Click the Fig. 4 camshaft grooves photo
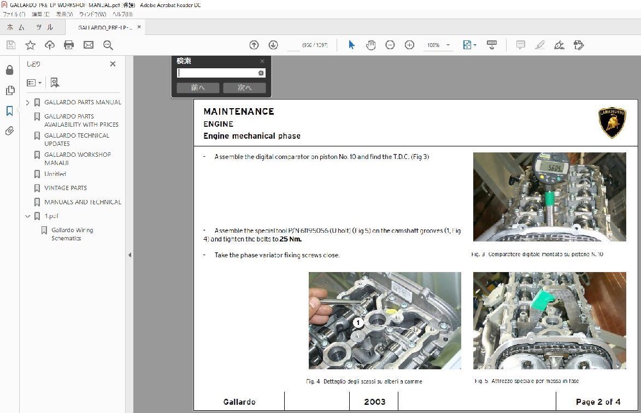This screenshot has width=641, height=413. (x=385, y=321)
